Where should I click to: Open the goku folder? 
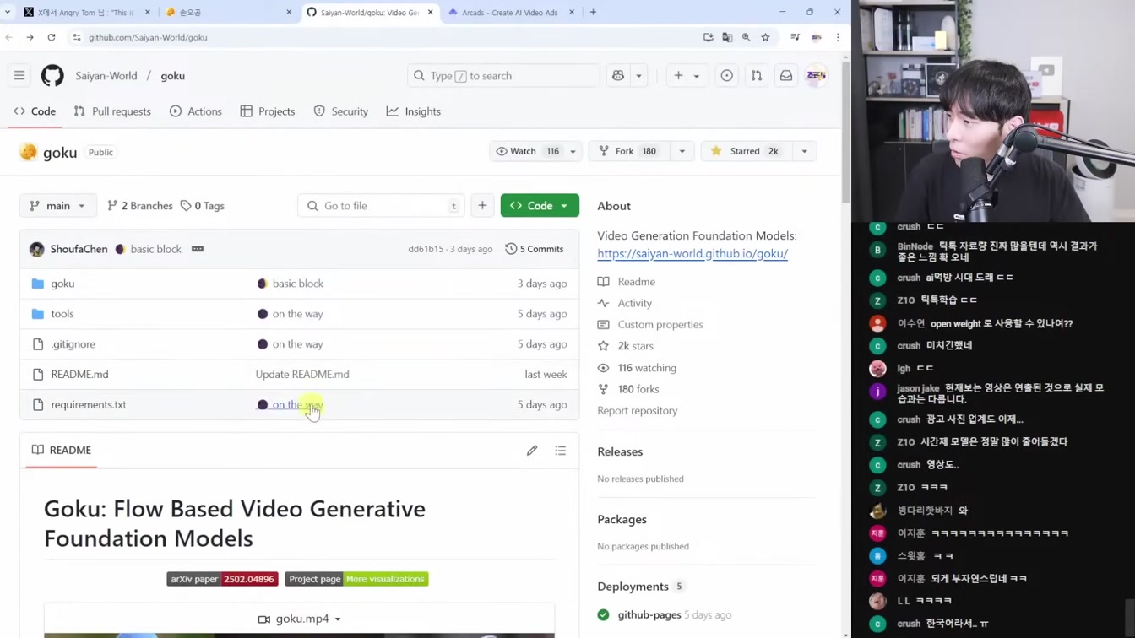click(x=62, y=284)
